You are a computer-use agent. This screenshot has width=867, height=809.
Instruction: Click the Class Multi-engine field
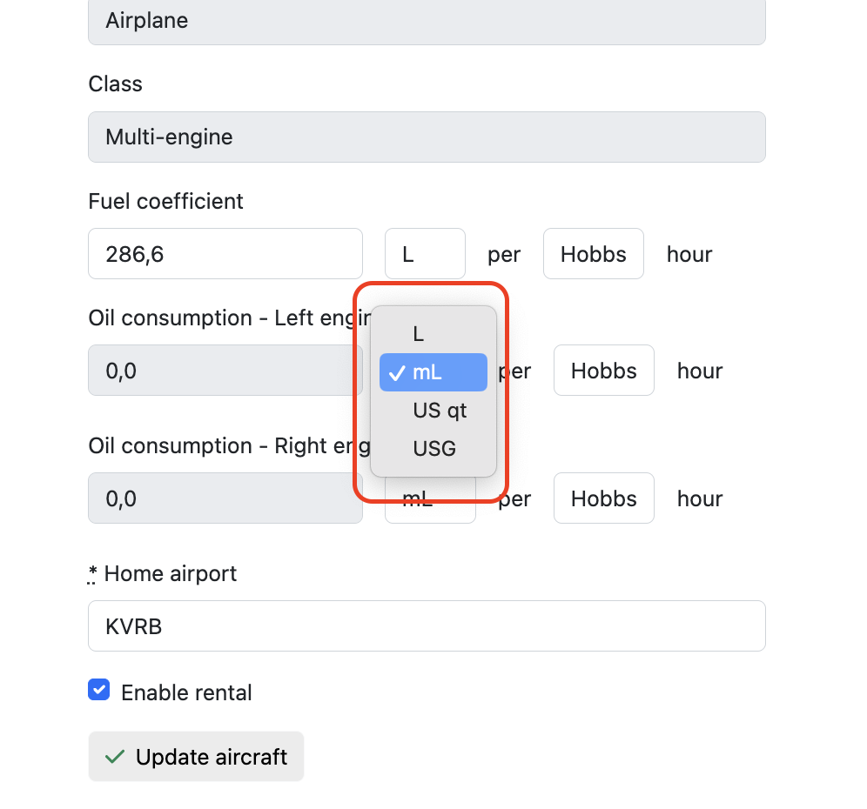pyautogui.click(x=427, y=137)
